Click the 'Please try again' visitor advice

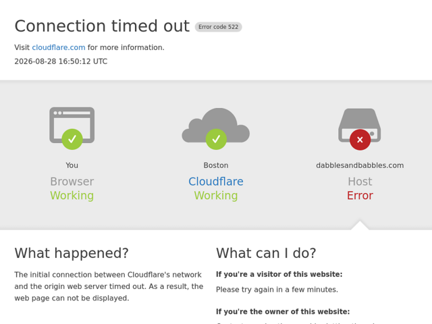click(x=277, y=290)
